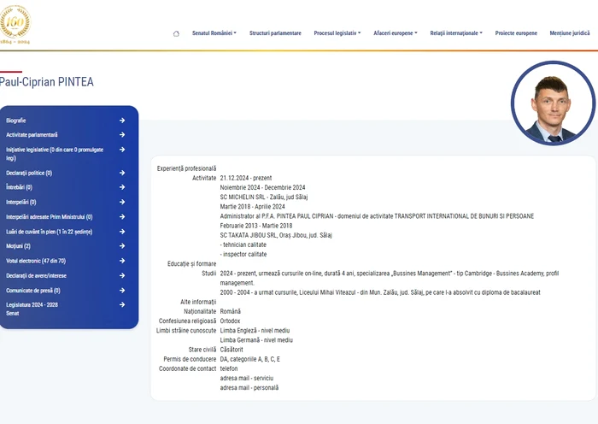Click the arrow beside Votul electronic
The width and height of the screenshot is (598, 424).
click(122, 261)
